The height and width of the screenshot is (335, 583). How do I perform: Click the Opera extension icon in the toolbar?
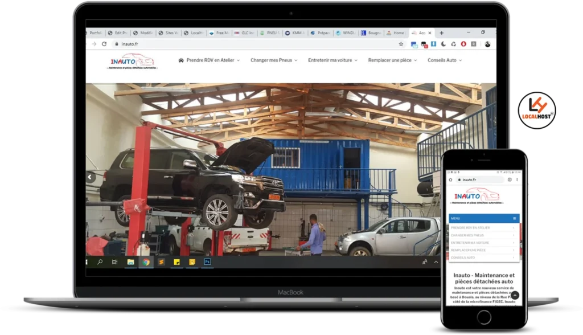coord(463,44)
